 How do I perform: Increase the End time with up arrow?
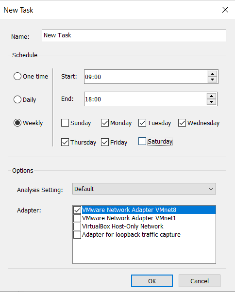click(x=211, y=96)
